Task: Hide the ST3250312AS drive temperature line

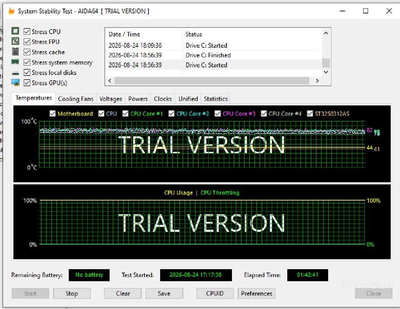Action: coord(310,113)
